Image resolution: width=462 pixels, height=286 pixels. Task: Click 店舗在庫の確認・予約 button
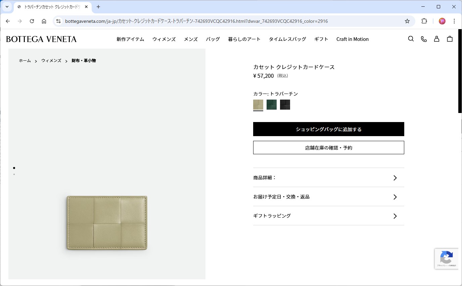click(329, 148)
